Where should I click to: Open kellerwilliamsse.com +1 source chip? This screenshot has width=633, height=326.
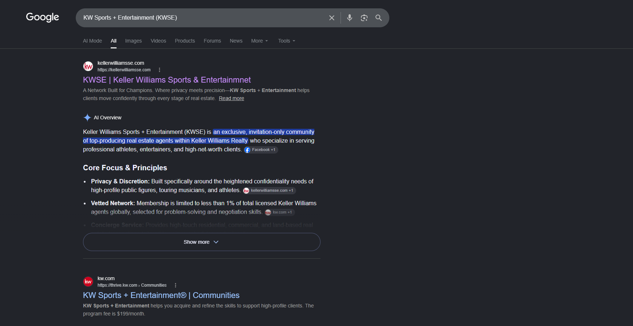[269, 191]
